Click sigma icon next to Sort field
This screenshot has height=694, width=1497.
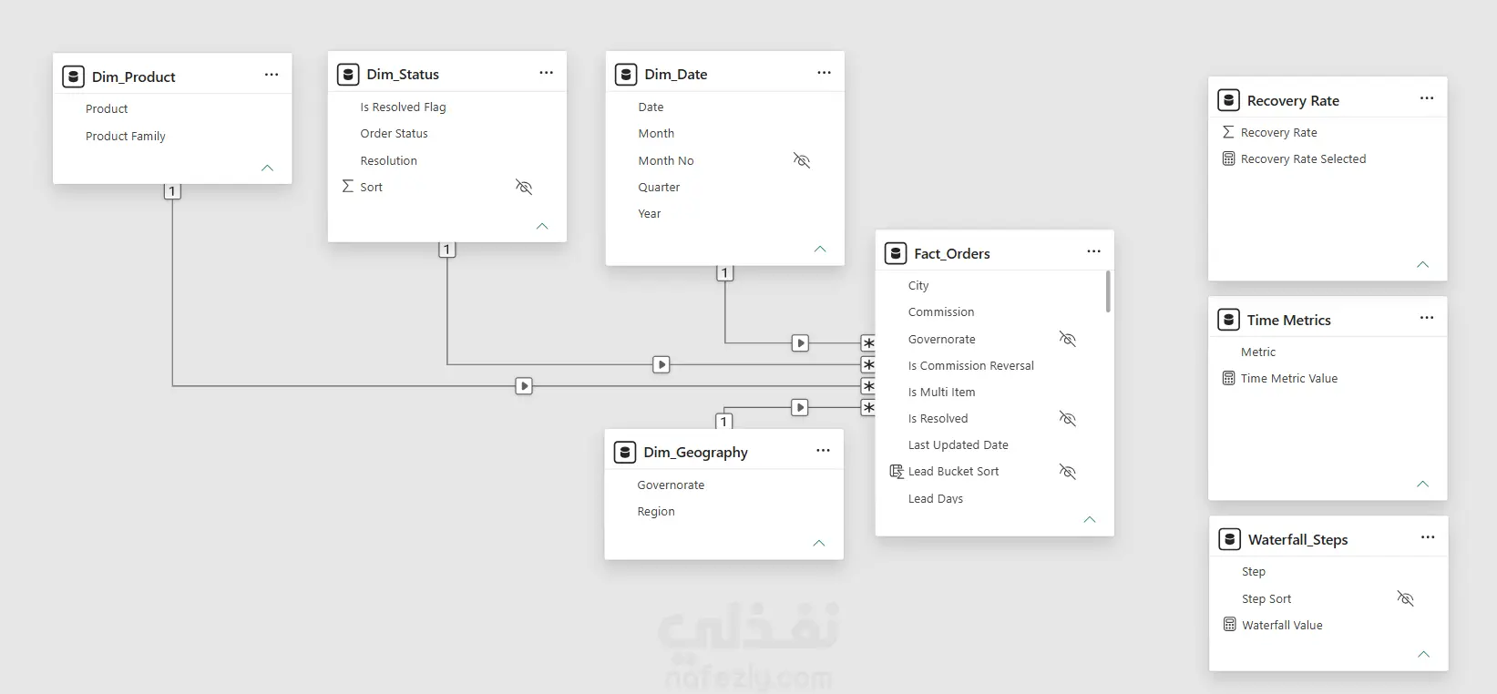pyautogui.click(x=347, y=186)
